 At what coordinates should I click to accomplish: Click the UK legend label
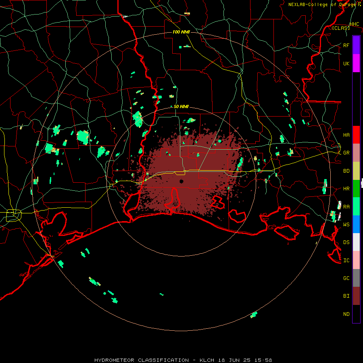(346, 63)
